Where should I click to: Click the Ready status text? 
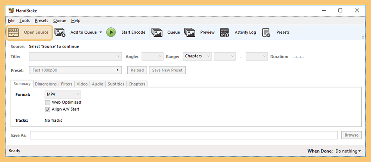pos(14,151)
